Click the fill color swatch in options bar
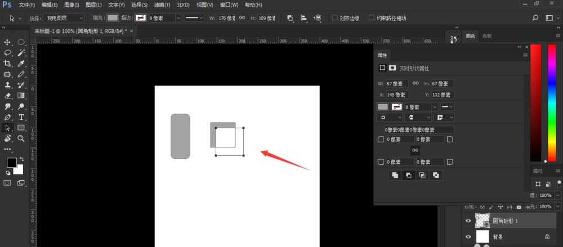563x247 pixels. [113, 18]
